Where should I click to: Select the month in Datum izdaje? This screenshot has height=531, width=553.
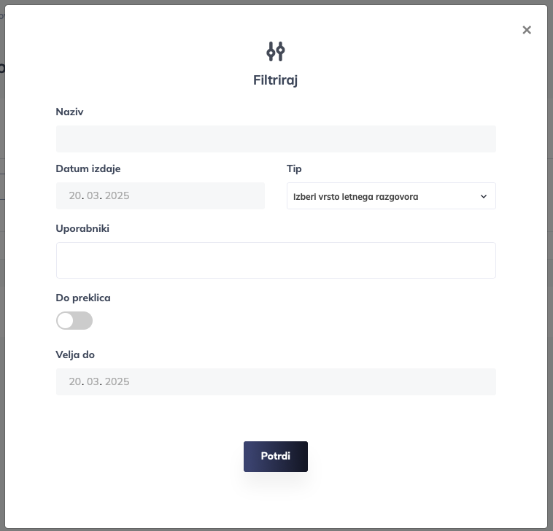pyautogui.click(x=93, y=195)
